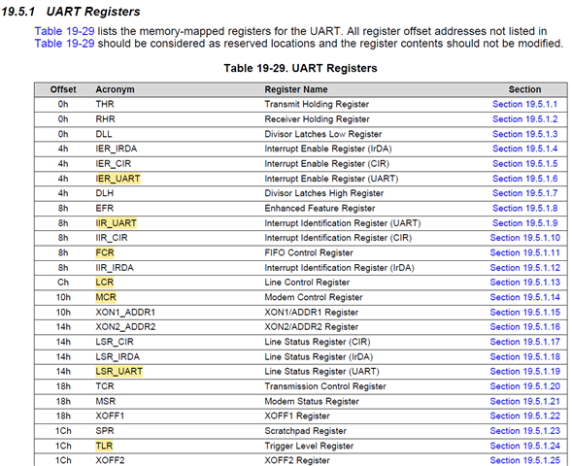Select the highlighted IER_UART acronym

point(118,179)
